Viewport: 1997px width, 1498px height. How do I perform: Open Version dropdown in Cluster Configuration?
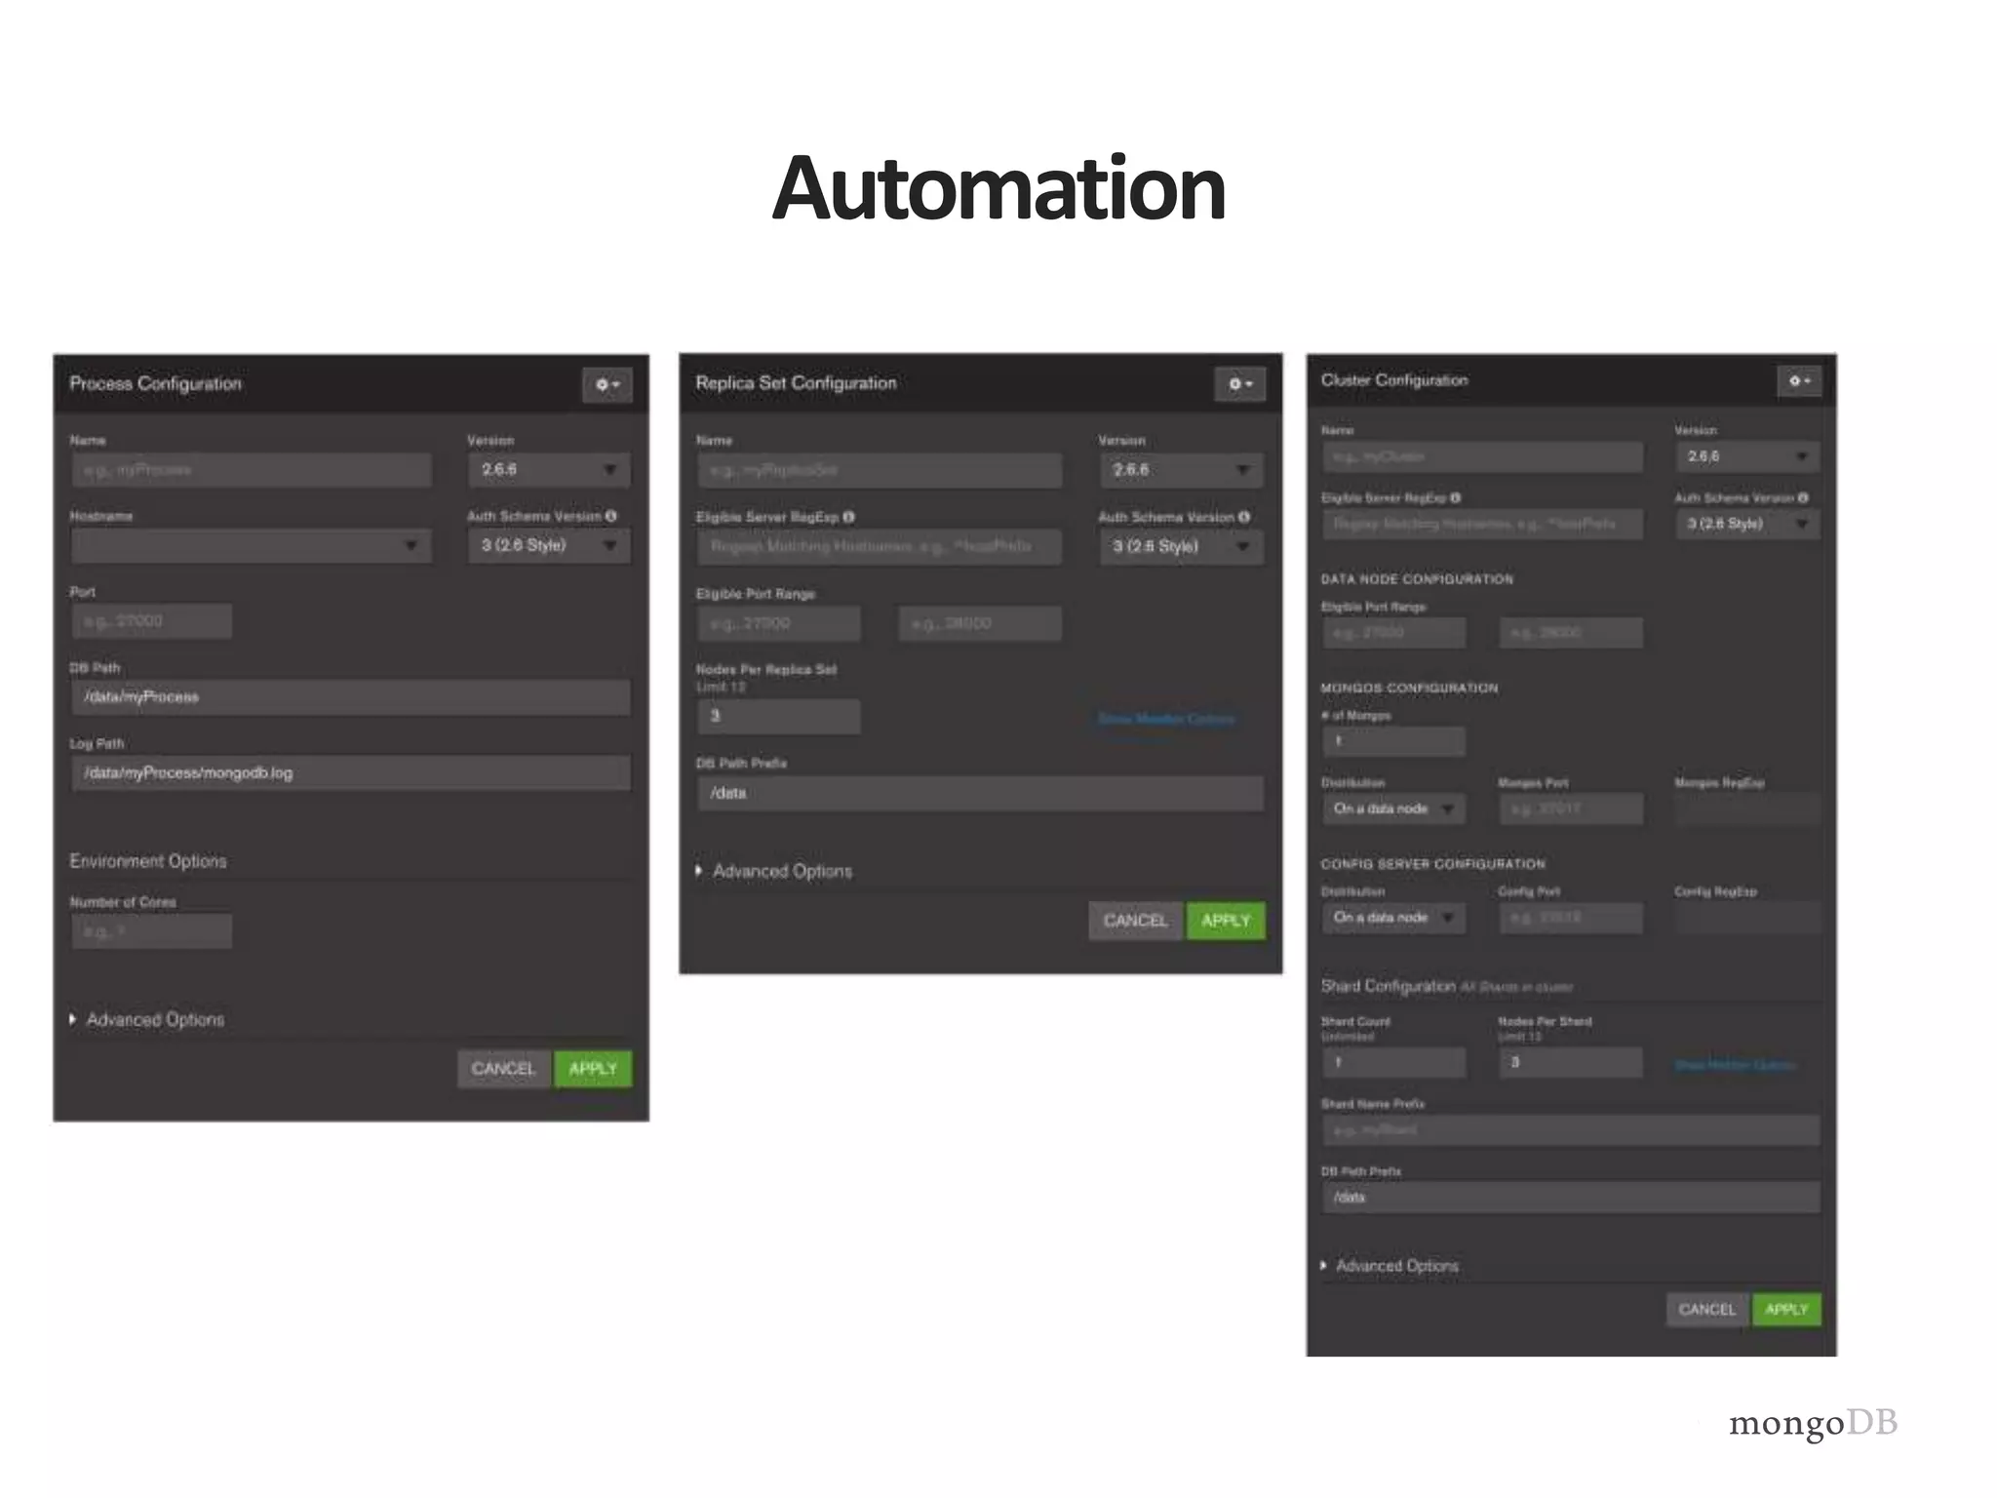point(1747,456)
